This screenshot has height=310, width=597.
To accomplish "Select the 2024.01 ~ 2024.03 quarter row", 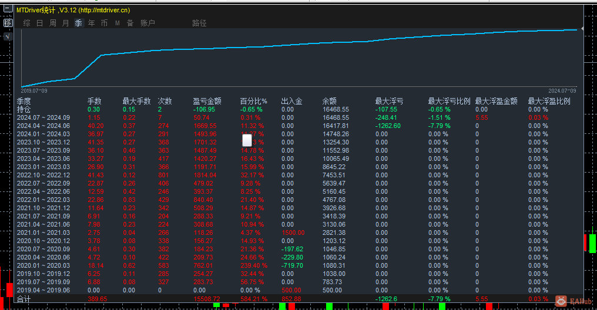I will (298, 134).
